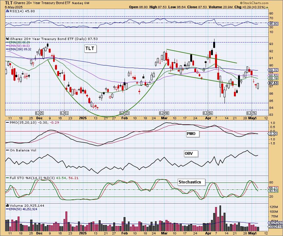This screenshot has height=236, width=283.
Task: Click the PMO(35,20,10) -0.30, -0.29 panel label
Action: 32,122
